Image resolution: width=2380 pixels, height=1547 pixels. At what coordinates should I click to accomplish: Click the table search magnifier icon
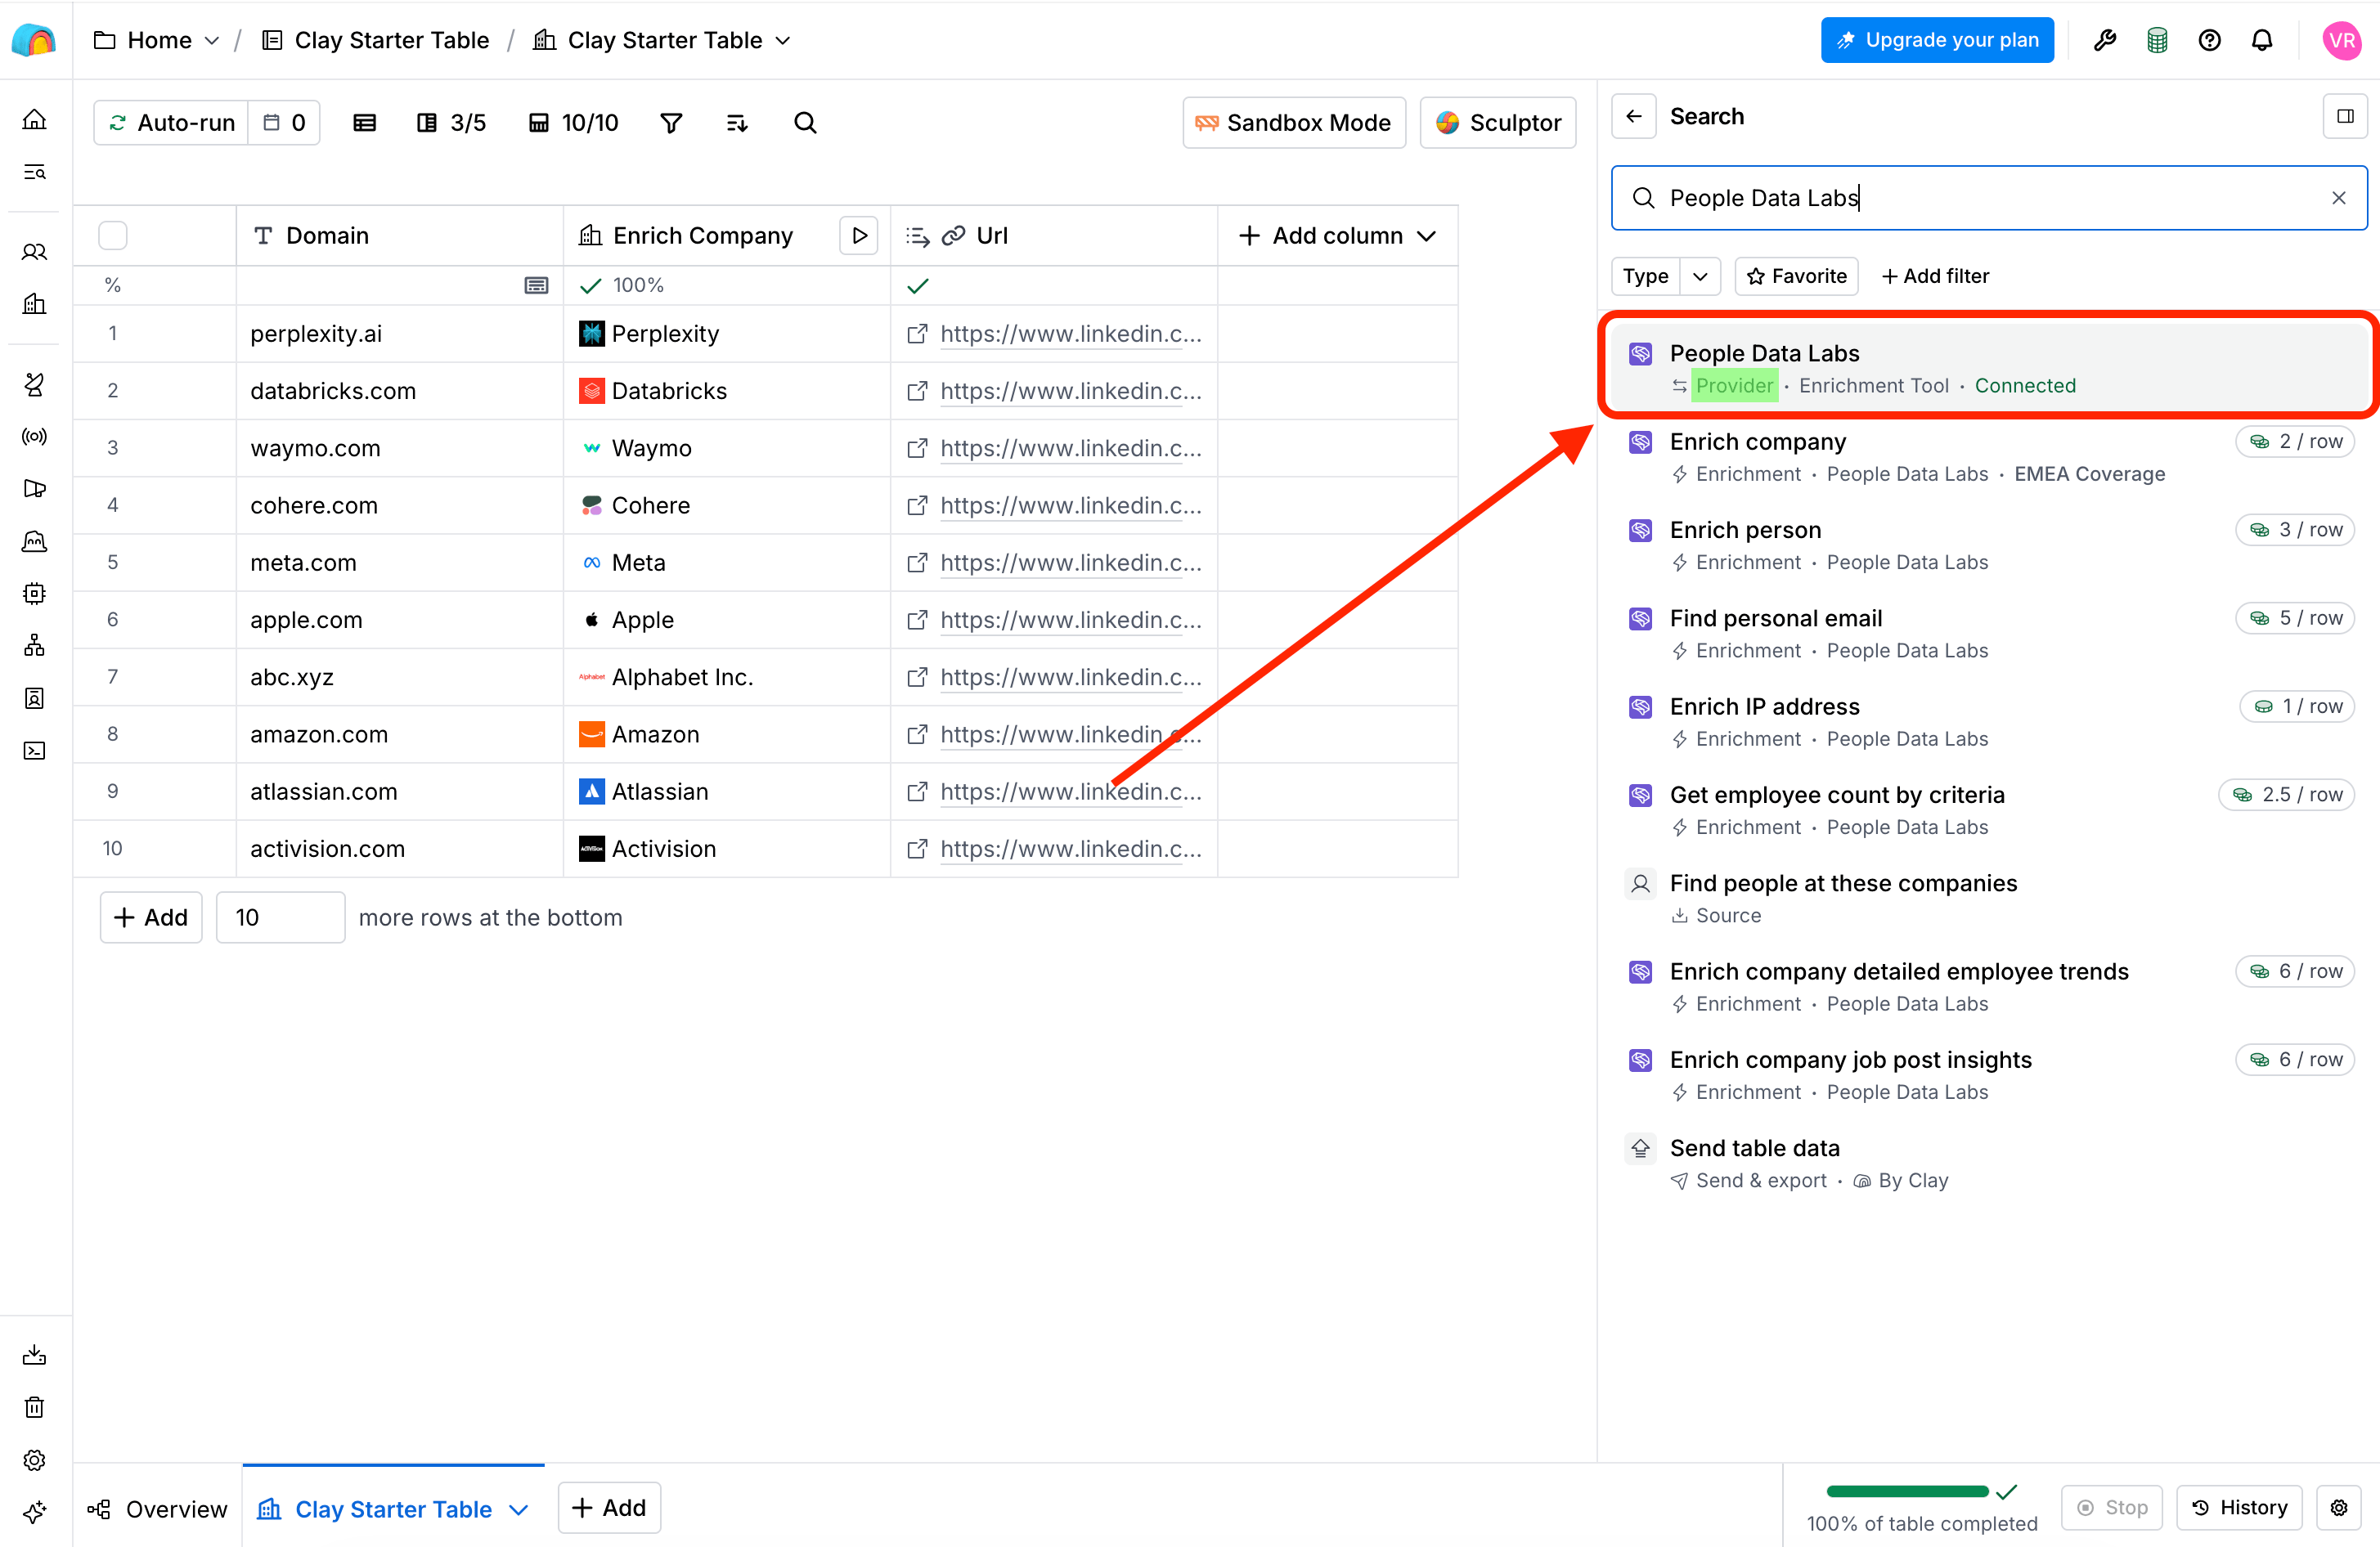pyautogui.click(x=805, y=122)
